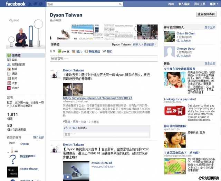Go to the 首頁 home link

[171, 4]
